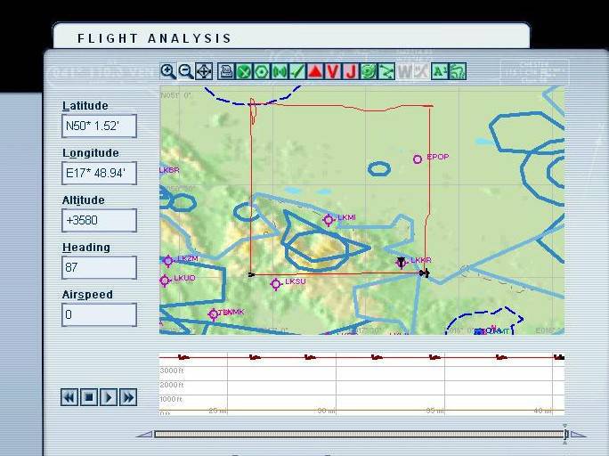Select the LKZM airport marker
The image size is (609, 456).
click(x=168, y=261)
